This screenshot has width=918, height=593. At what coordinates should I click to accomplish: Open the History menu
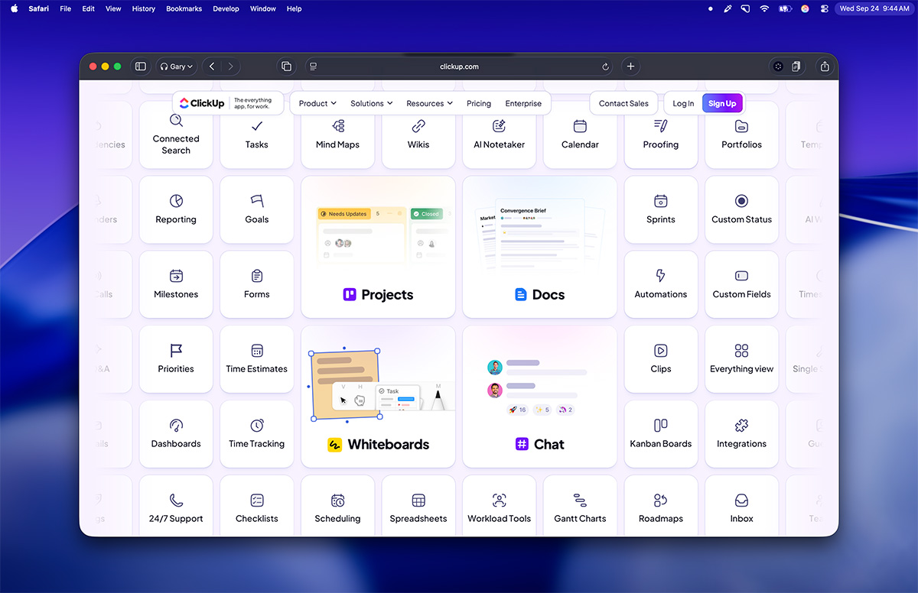pos(144,8)
